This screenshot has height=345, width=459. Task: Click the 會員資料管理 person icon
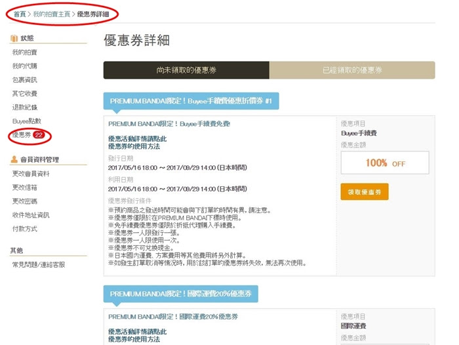click(14, 159)
